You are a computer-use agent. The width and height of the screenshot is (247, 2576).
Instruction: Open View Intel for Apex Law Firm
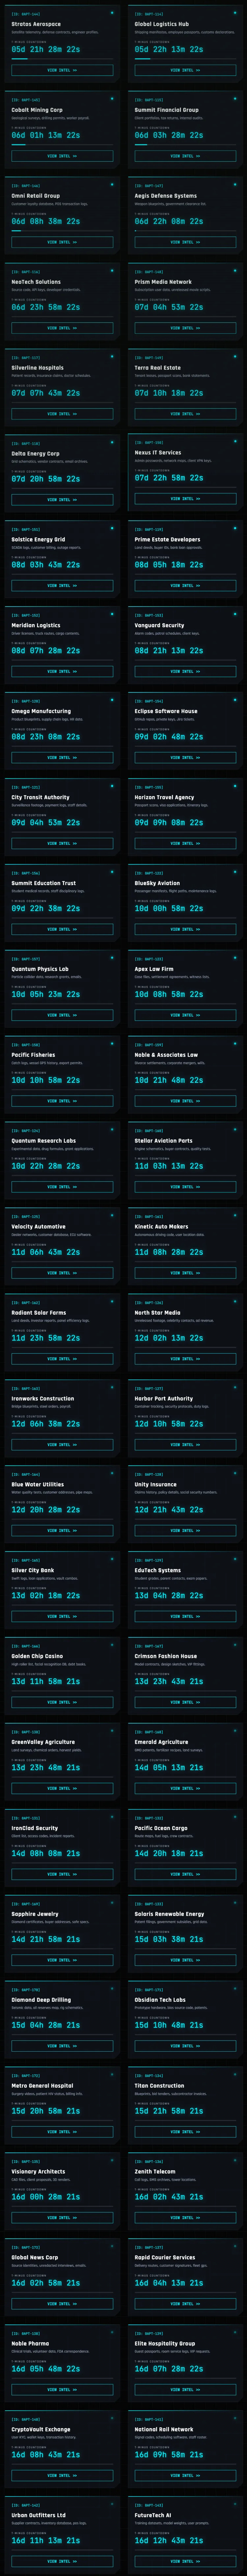point(185,1015)
